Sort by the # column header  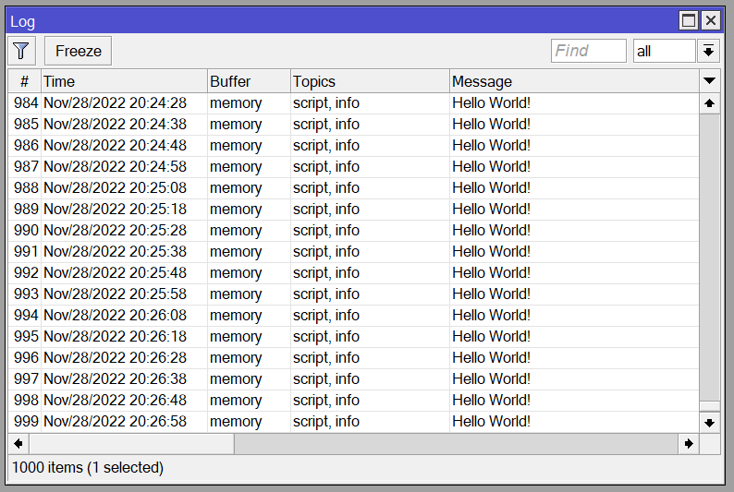[24, 81]
